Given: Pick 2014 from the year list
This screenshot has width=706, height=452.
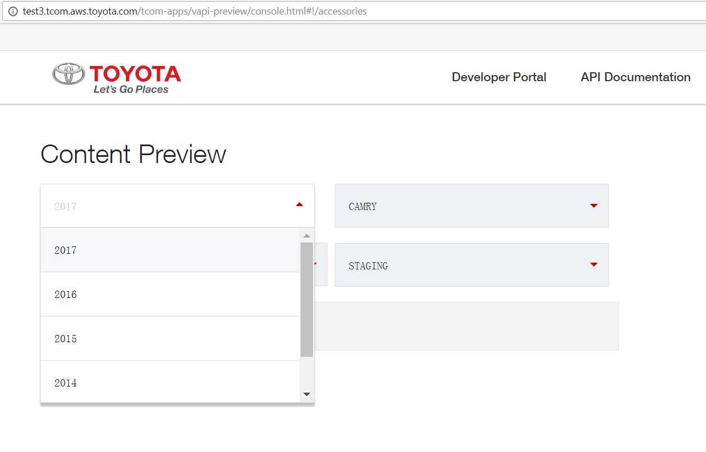Looking at the screenshot, I should (x=170, y=382).
